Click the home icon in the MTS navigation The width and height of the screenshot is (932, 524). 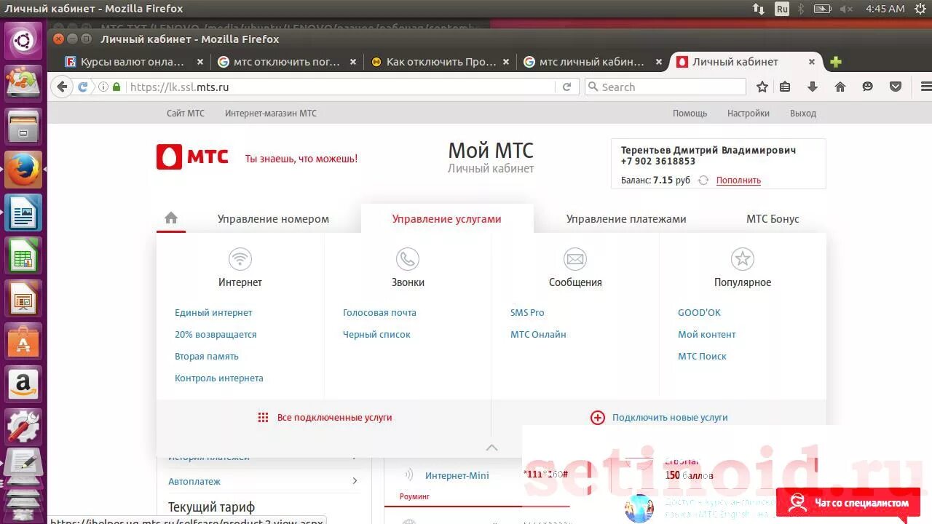[171, 218]
